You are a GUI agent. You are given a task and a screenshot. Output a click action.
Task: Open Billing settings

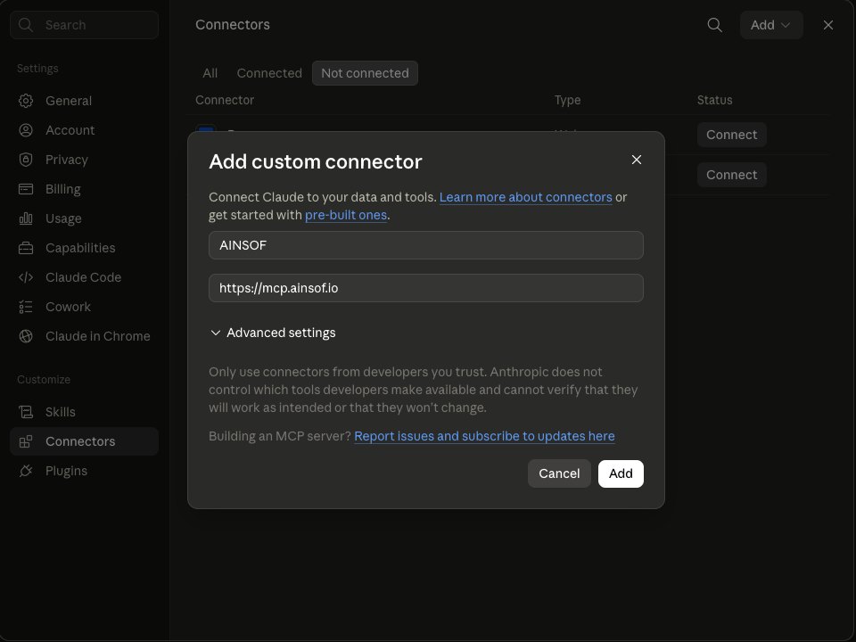click(84, 189)
